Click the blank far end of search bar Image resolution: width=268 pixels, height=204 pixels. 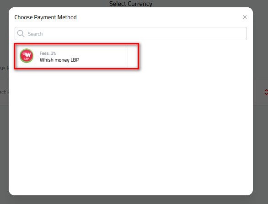222,34
